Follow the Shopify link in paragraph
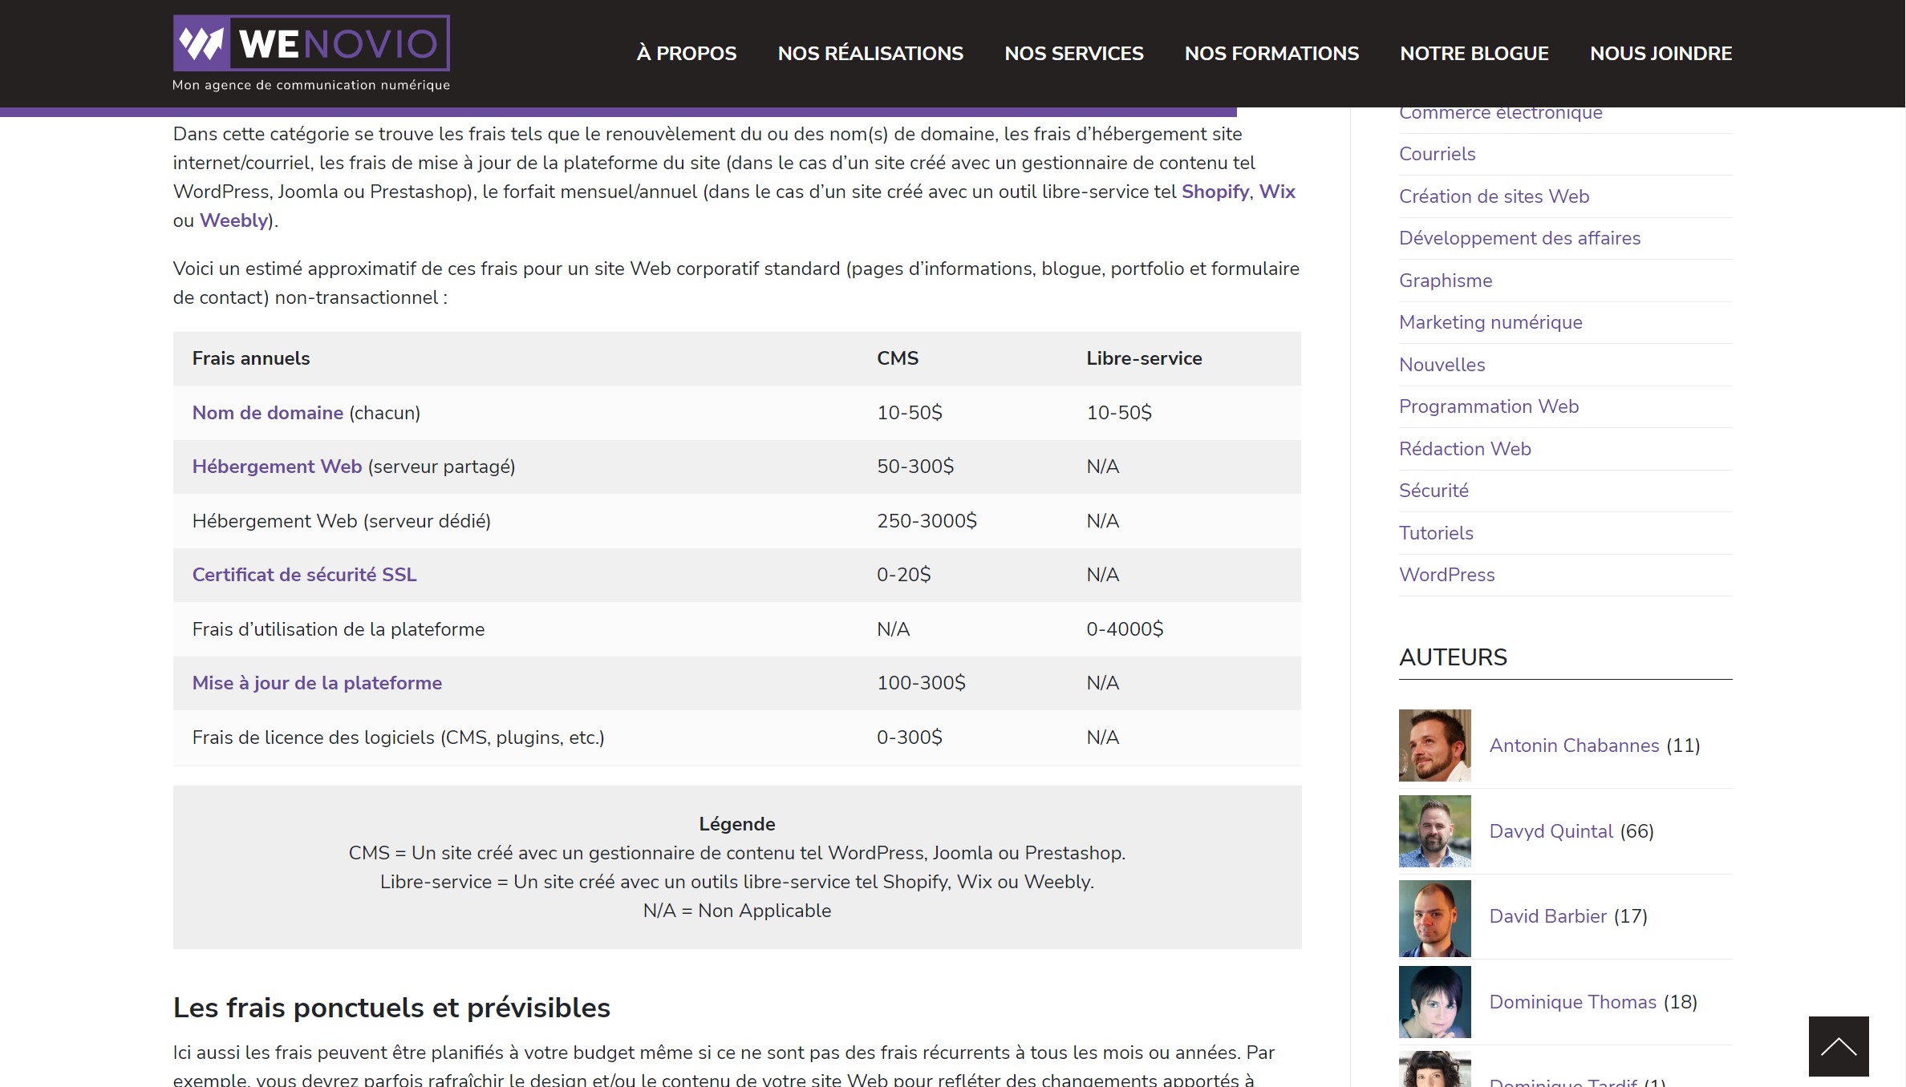1906x1087 pixels. (x=1215, y=192)
